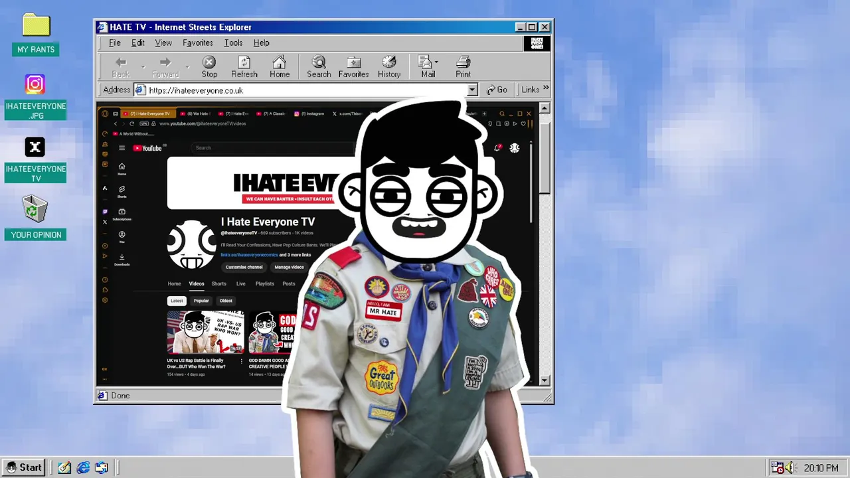The image size is (850, 478).
Task: Click the Twitch icon in Opera sidebar
Action: pyautogui.click(x=105, y=212)
